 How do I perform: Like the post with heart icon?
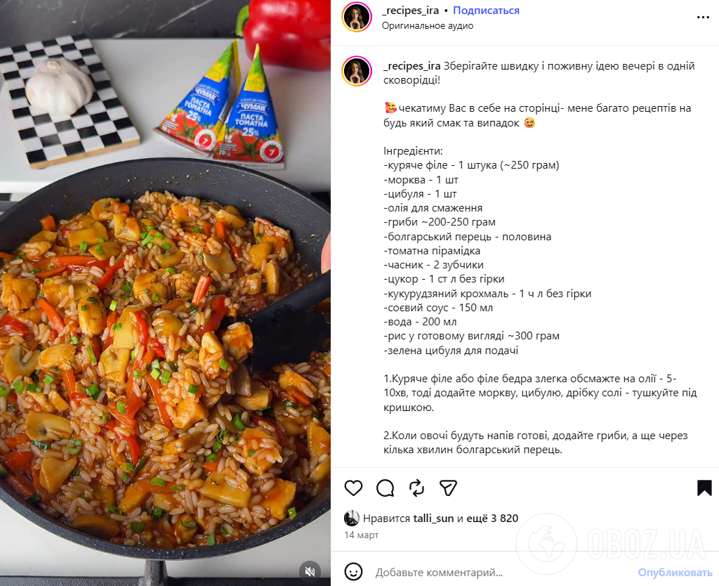353,488
